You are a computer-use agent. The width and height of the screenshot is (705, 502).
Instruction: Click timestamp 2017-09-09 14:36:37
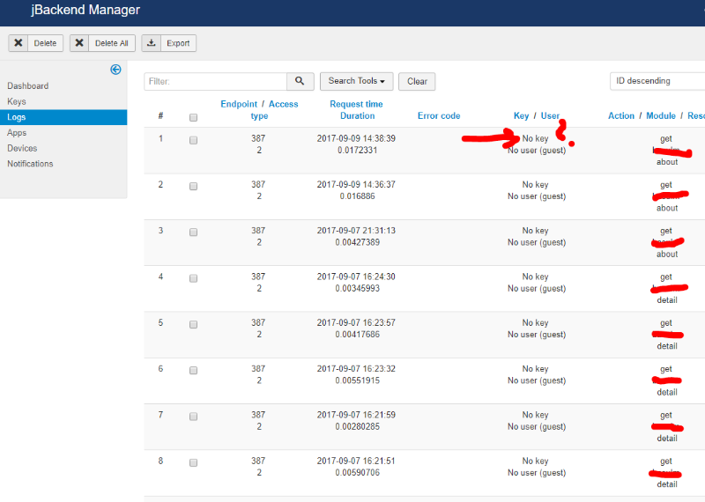coord(356,184)
